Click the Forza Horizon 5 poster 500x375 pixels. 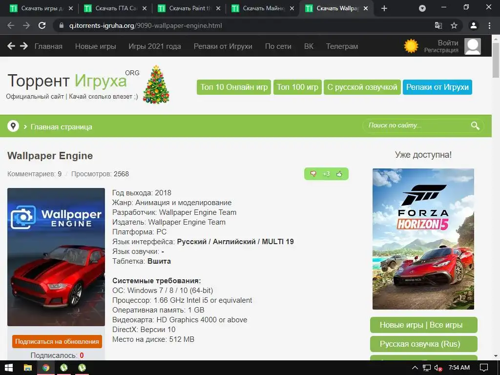click(423, 239)
